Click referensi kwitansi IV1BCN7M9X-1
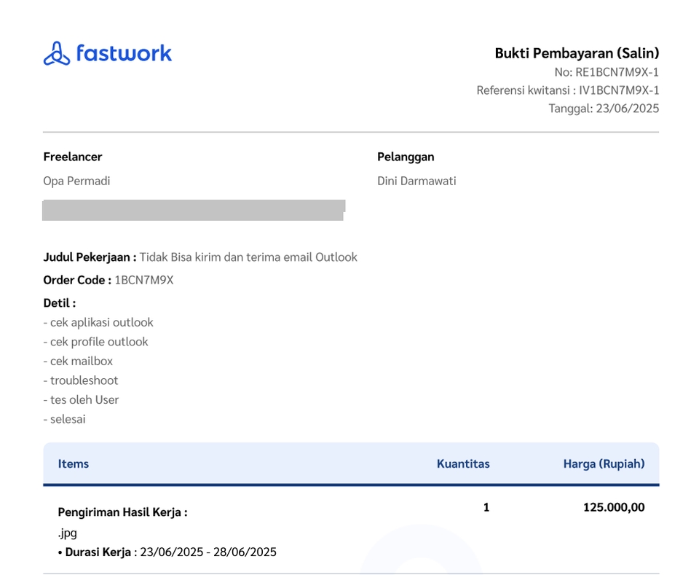The width and height of the screenshot is (699, 575). click(619, 90)
